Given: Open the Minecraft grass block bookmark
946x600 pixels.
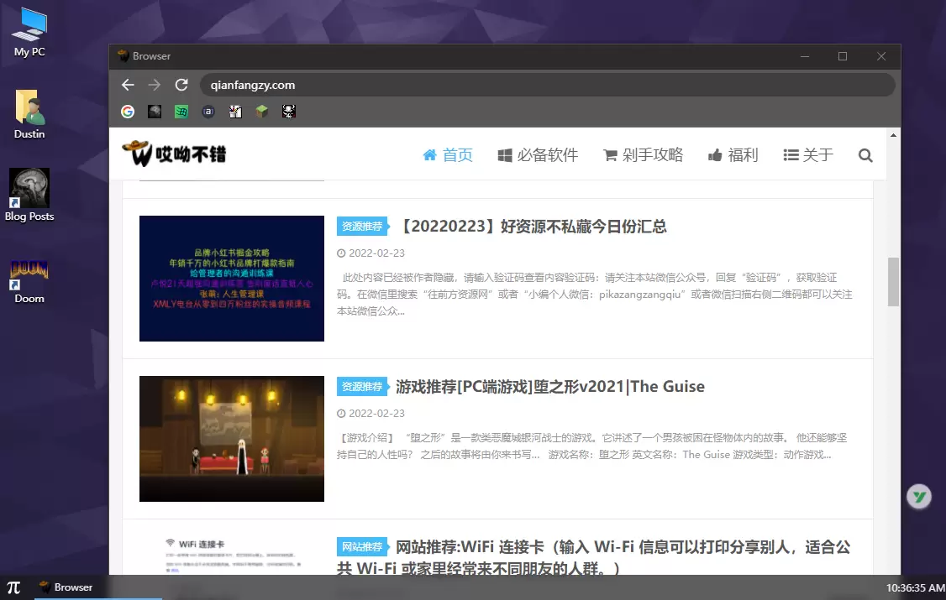Looking at the screenshot, I should click(x=262, y=112).
